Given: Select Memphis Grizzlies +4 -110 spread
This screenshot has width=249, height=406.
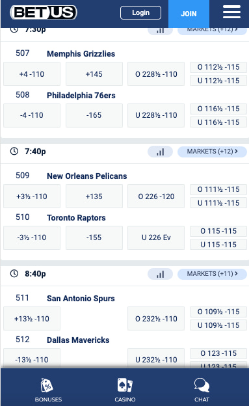Looking at the screenshot, I should tap(32, 74).
